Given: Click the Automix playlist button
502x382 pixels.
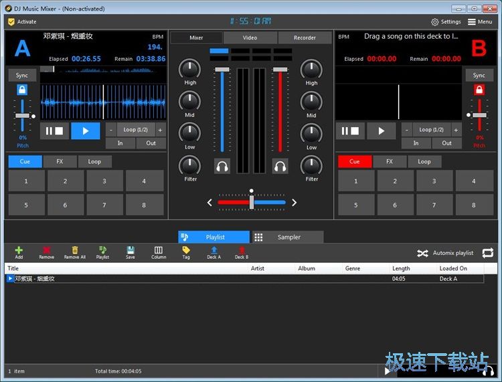Looking at the screenshot, I should click(x=445, y=253).
